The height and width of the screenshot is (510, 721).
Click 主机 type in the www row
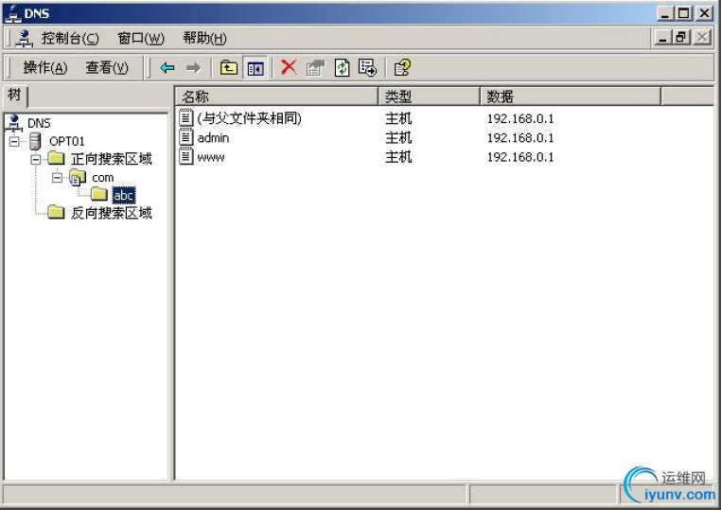pyautogui.click(x=398, y=157)
